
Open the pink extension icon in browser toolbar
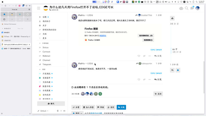(x=19, y=6)
